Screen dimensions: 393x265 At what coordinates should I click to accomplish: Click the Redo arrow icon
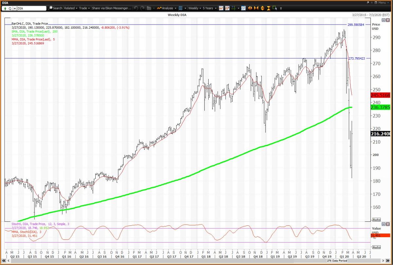[x=142, y=8]
